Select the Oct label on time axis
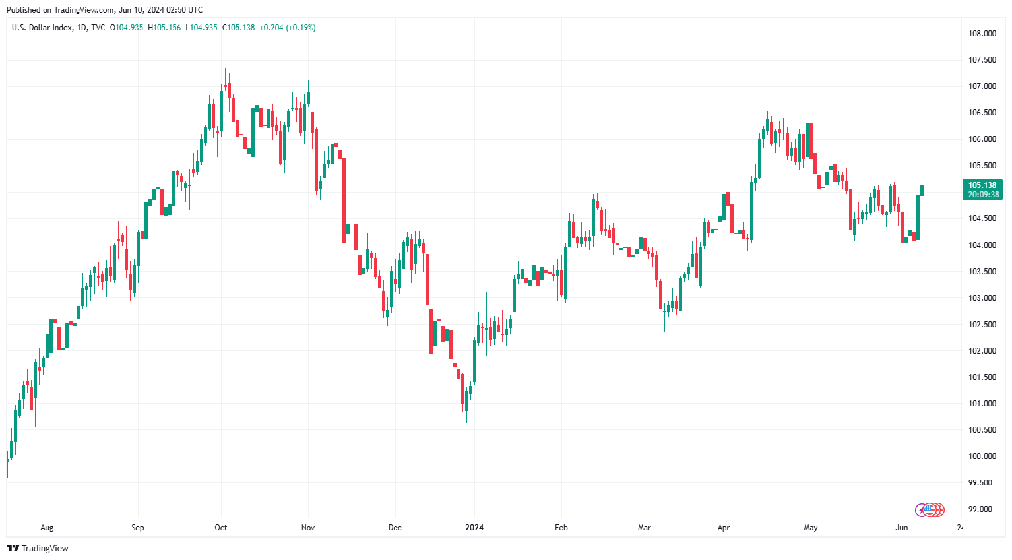The height and width of the screenshot is (560, 1012). [221, 528]
